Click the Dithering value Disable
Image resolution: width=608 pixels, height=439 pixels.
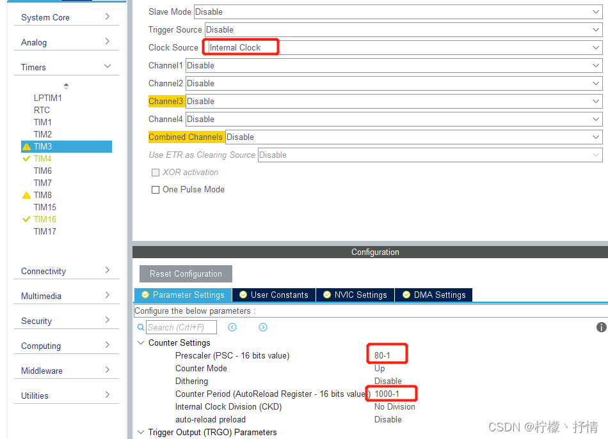point(388,381)
